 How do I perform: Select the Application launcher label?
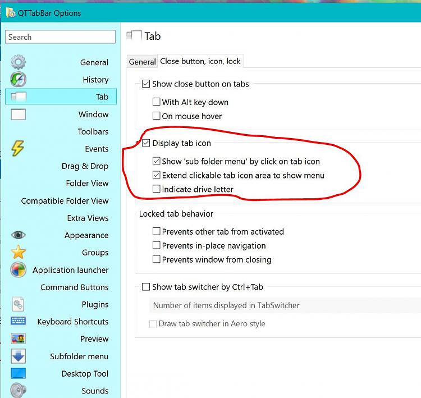pos(71,270)
